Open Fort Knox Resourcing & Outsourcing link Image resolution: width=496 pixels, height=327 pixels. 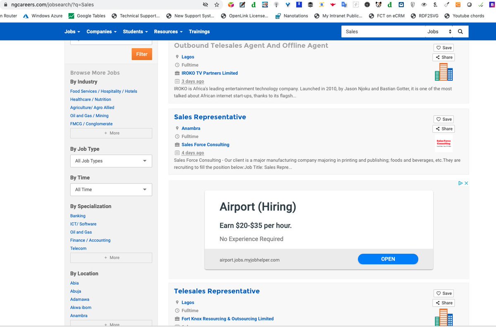[x=228, y=319]
